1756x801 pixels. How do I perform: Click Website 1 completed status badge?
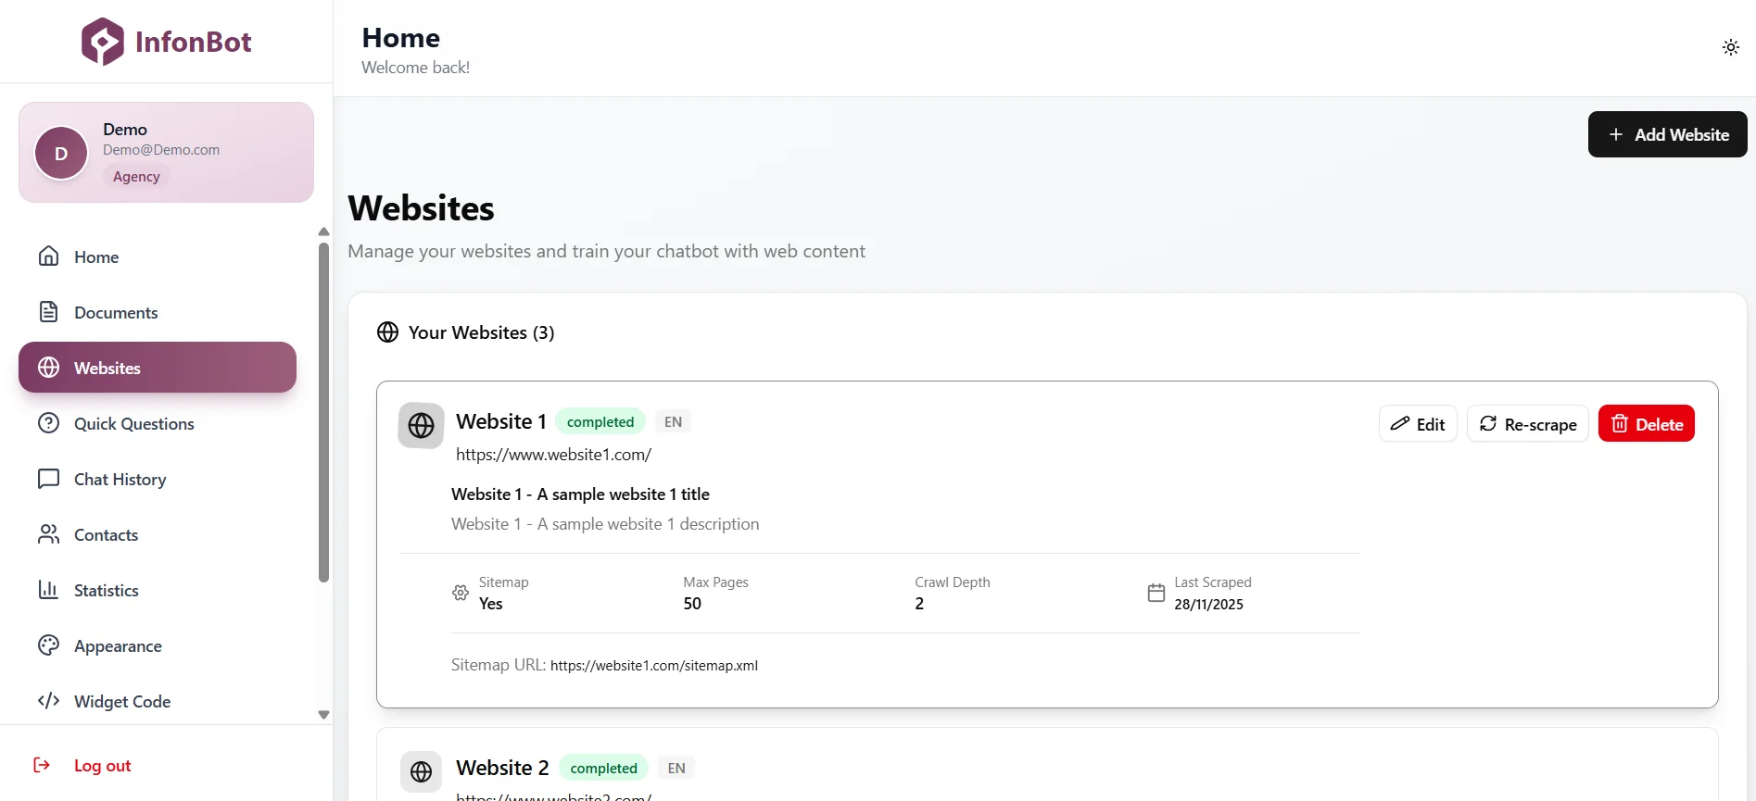pos(600,421)
